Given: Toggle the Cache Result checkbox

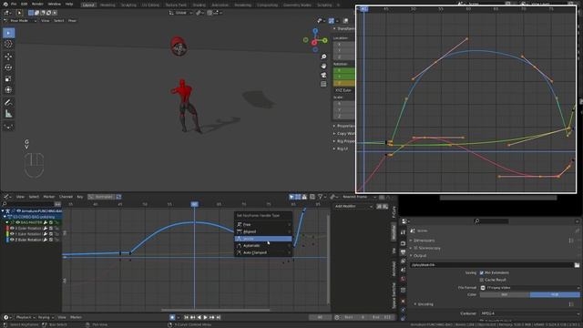Looking at the screenshot, I should tap(482, 280).
